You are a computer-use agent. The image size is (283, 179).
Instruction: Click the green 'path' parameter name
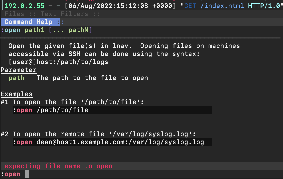click(x=17, y=78)
